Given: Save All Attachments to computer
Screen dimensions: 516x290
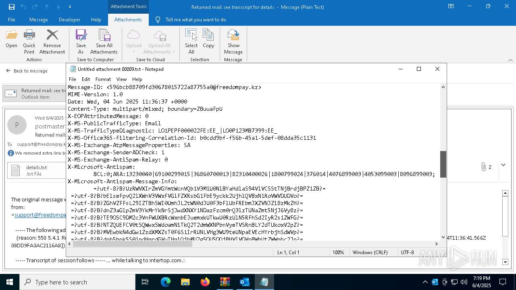Looking at the screenshot, I should [104, 42].
